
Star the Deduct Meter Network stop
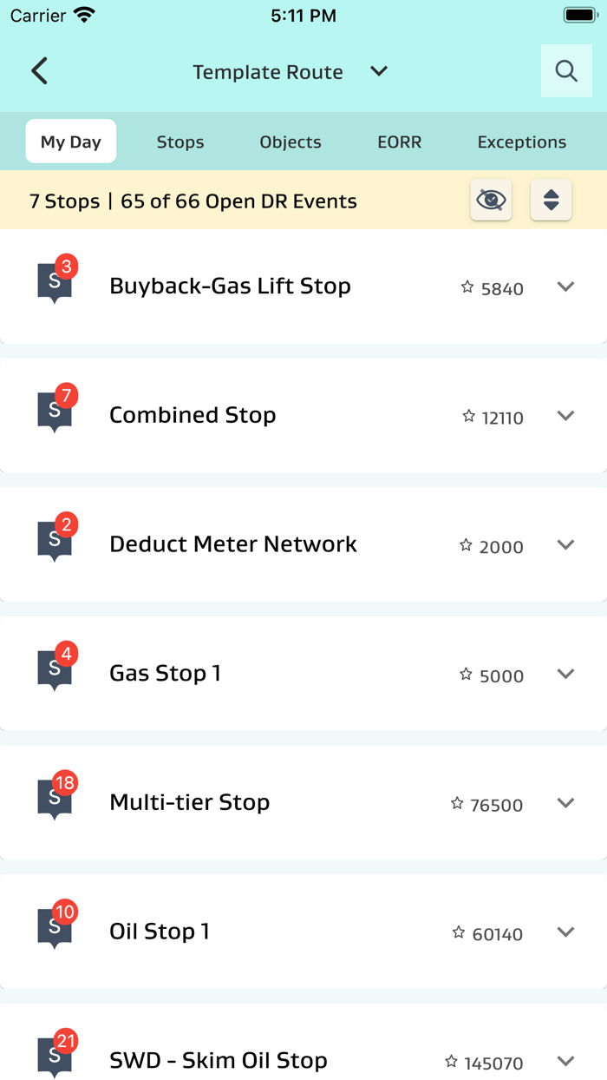pyautogui.click(x=466, y=545)
